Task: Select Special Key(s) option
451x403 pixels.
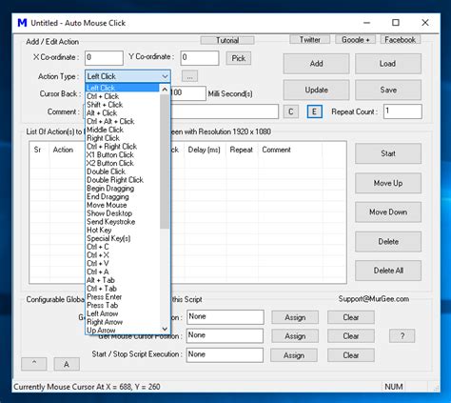Action: coord(123,238)
